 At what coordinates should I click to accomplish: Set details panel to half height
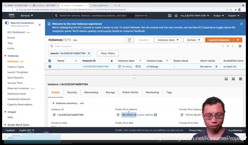point(233,79)
